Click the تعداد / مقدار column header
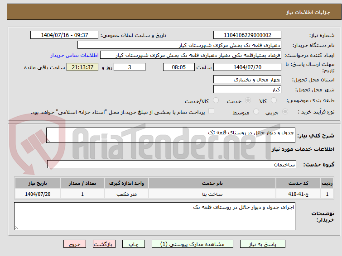342x256 pixels. tap(82, 183)
